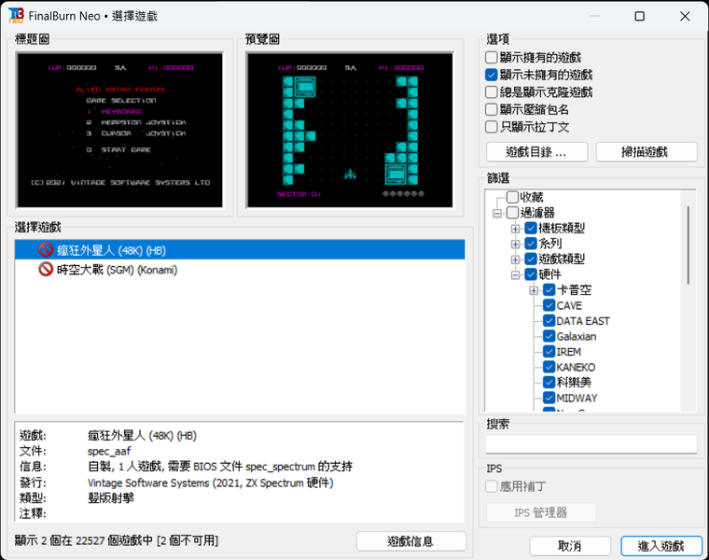The height and width of the screenshot is (560, 709).
Task: Collapse the 過濾器 tree node
Action: [x=497, y=213]
